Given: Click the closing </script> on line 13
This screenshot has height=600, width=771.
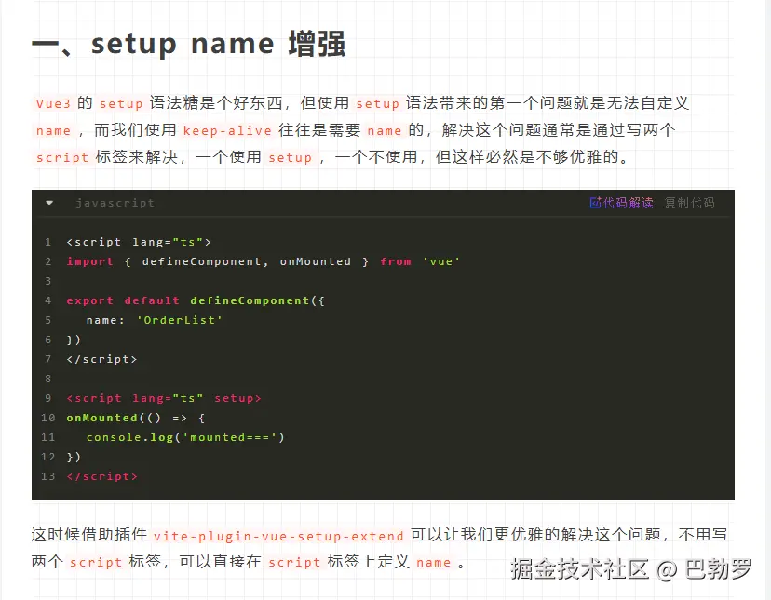Looking at the screenshot, I should 101,476.
